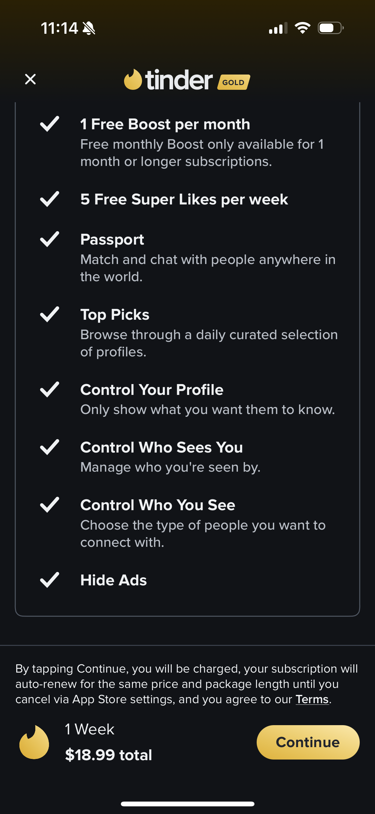375x814 pixels.
Task: Close the Tinder Gold offer screen
Action: coord(30,79)
